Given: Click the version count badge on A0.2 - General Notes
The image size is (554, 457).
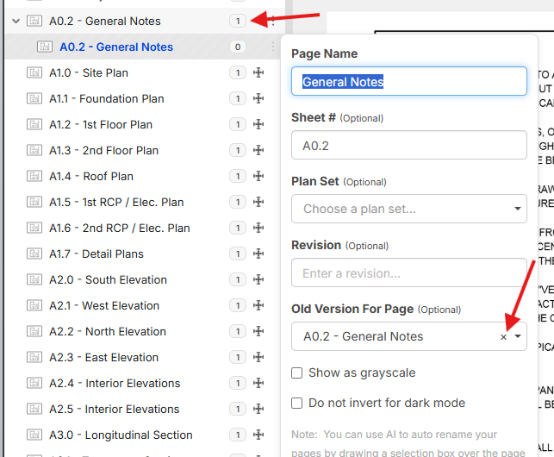Looking at the screenshot, I should [x=237, y=21].
